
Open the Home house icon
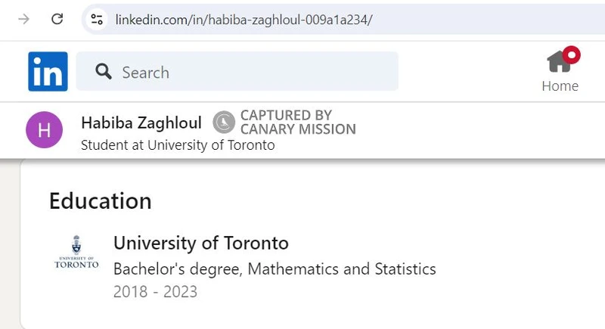coord(559,62)
